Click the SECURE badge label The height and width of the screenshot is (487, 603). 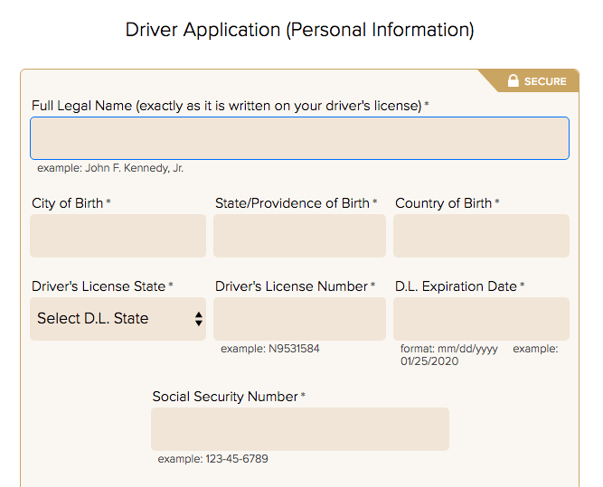(545, 81)
